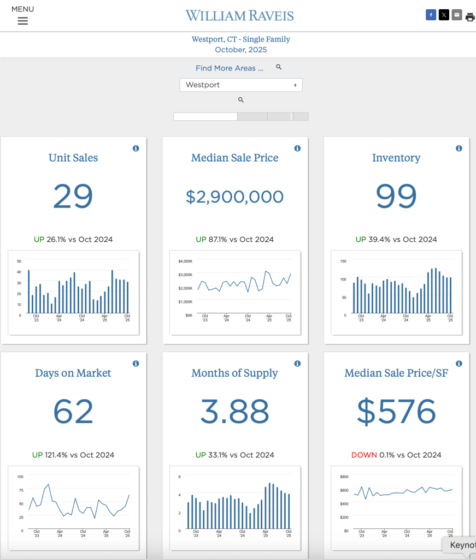Click the info icon on Unit Sales card
Image resolution: width=476 pixels, height=559 pixels.
click(136, 148)
